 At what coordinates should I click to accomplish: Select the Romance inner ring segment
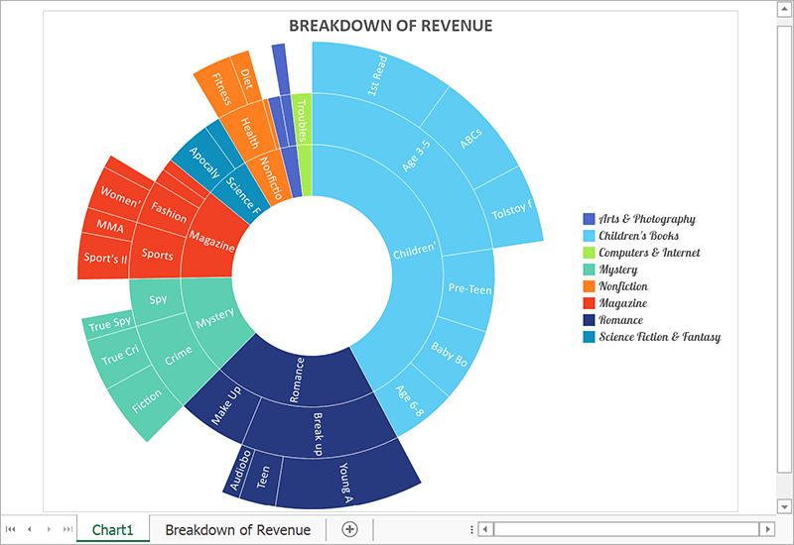point(299,380)
